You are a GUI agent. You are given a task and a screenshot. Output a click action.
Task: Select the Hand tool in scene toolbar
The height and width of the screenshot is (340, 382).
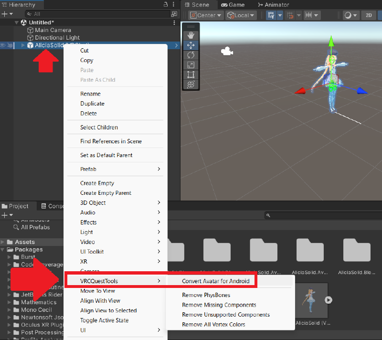coord(191,35)
